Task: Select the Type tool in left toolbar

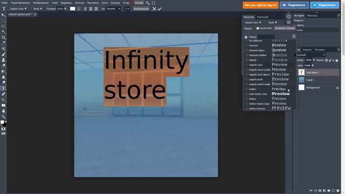Action: (3, 88)
